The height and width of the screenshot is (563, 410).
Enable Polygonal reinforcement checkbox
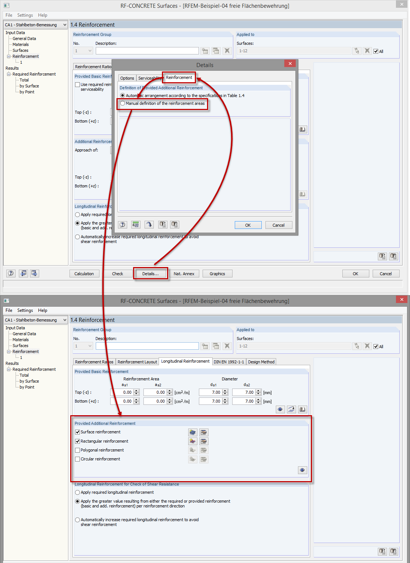(x=77, y=450)
